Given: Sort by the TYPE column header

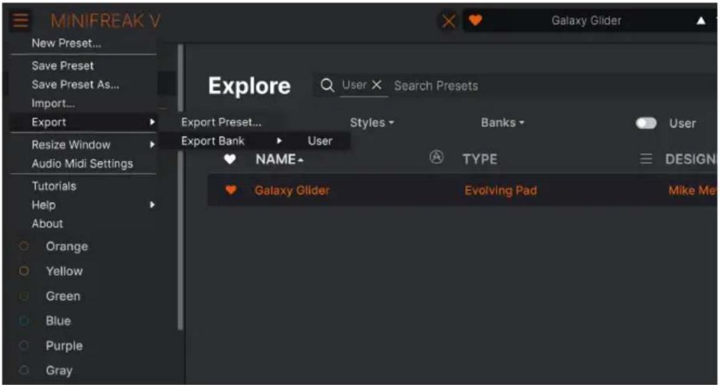Looking at the screenshot, I should [x=480, y=159].
